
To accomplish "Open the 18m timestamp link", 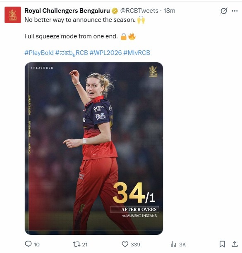I will tap(169, 11).
